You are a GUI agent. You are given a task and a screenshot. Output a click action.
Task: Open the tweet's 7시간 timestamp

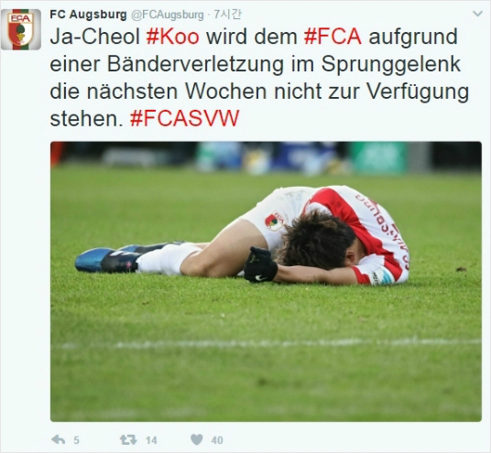[x=228, y=15]
